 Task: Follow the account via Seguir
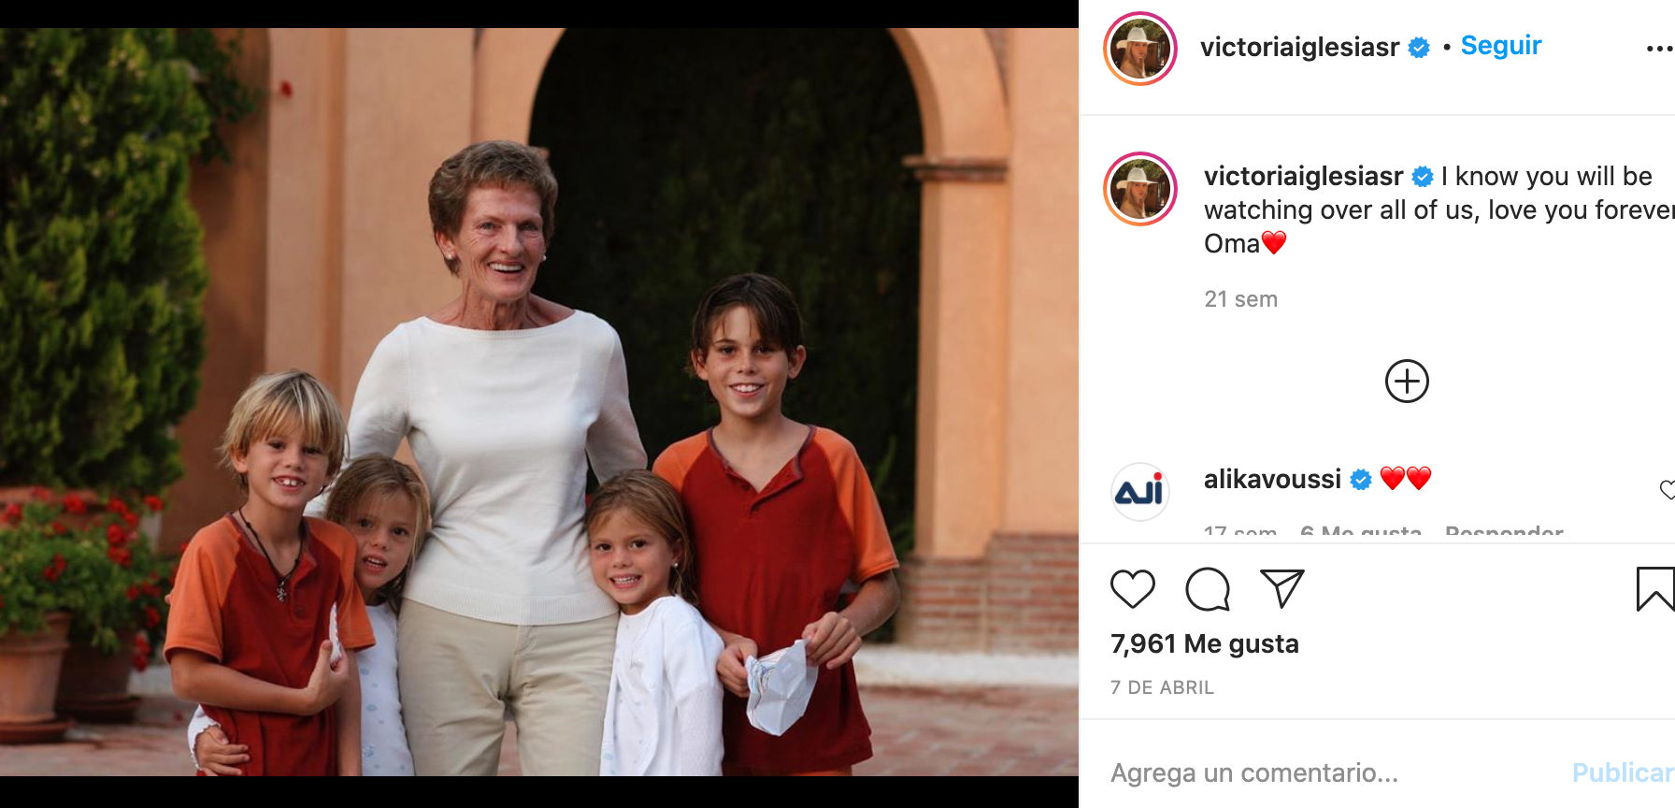[x=1500, y=46]
